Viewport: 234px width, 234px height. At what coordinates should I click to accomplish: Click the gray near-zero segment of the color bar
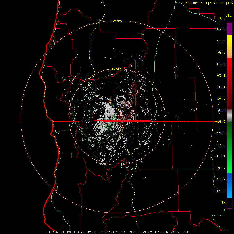pyautogui.click(x=230, y=116)
